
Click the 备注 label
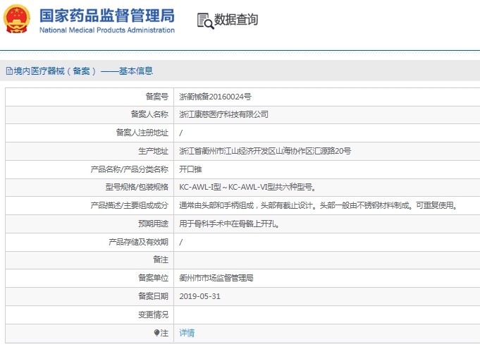[161, 260]
